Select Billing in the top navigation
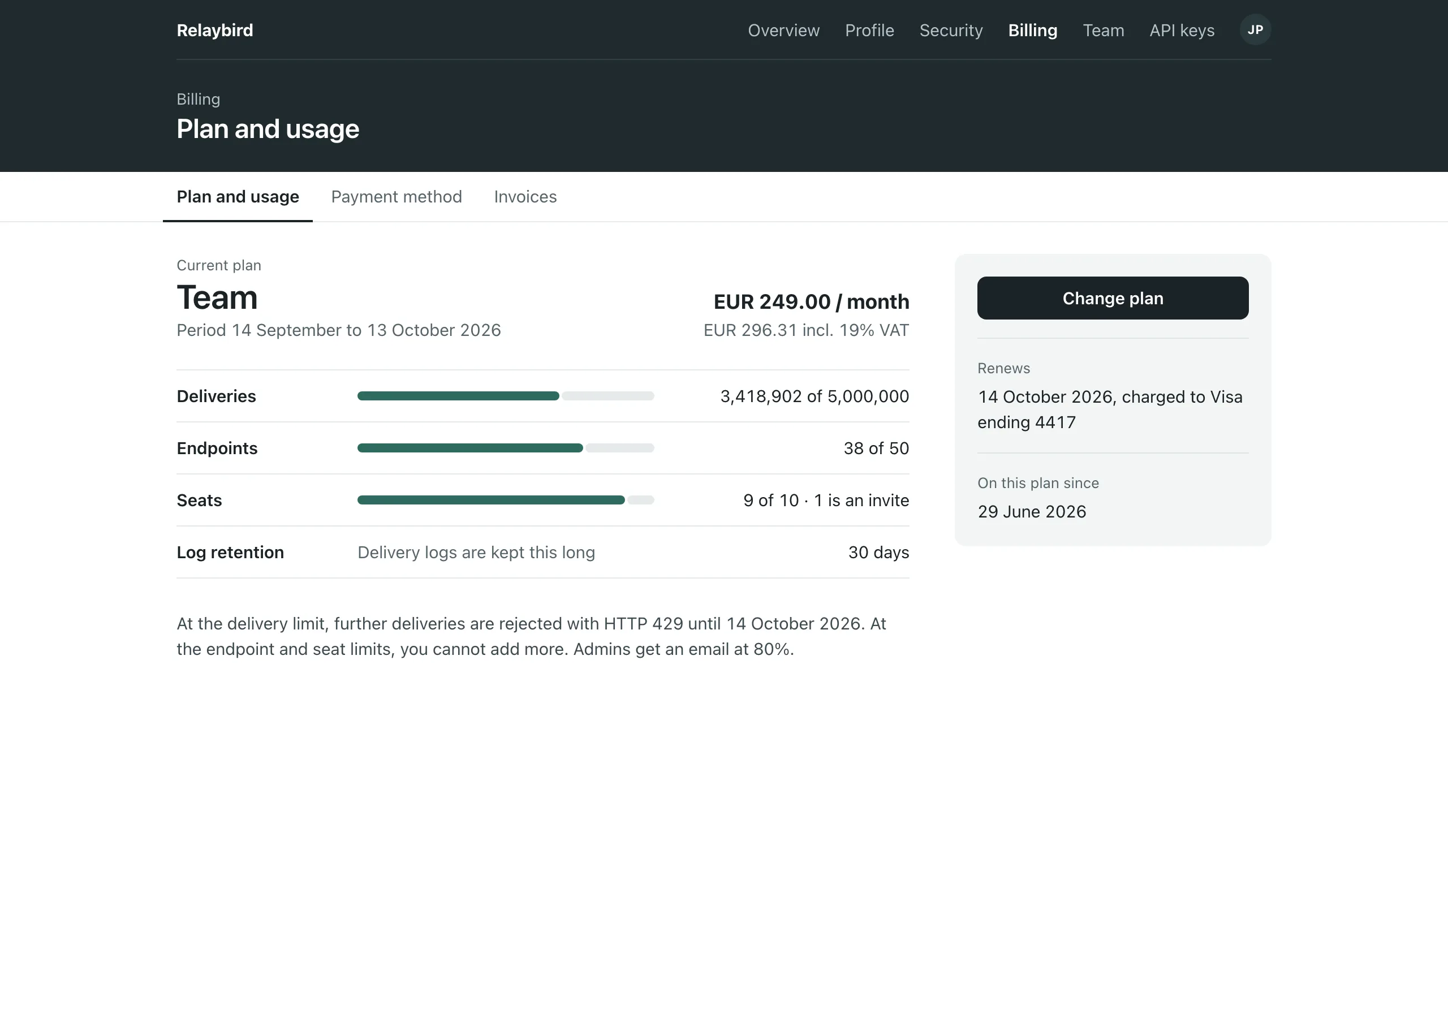1448x1018 pixels. point(1032,31)
